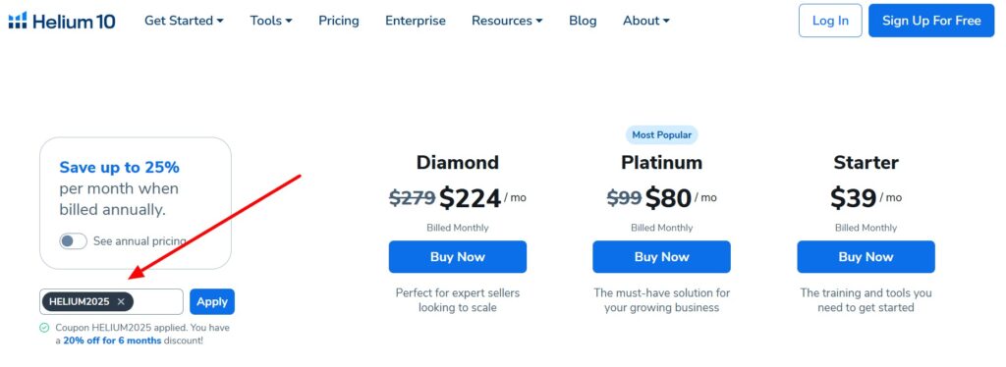Buy the Platinum plan now

tap(661, 257)
